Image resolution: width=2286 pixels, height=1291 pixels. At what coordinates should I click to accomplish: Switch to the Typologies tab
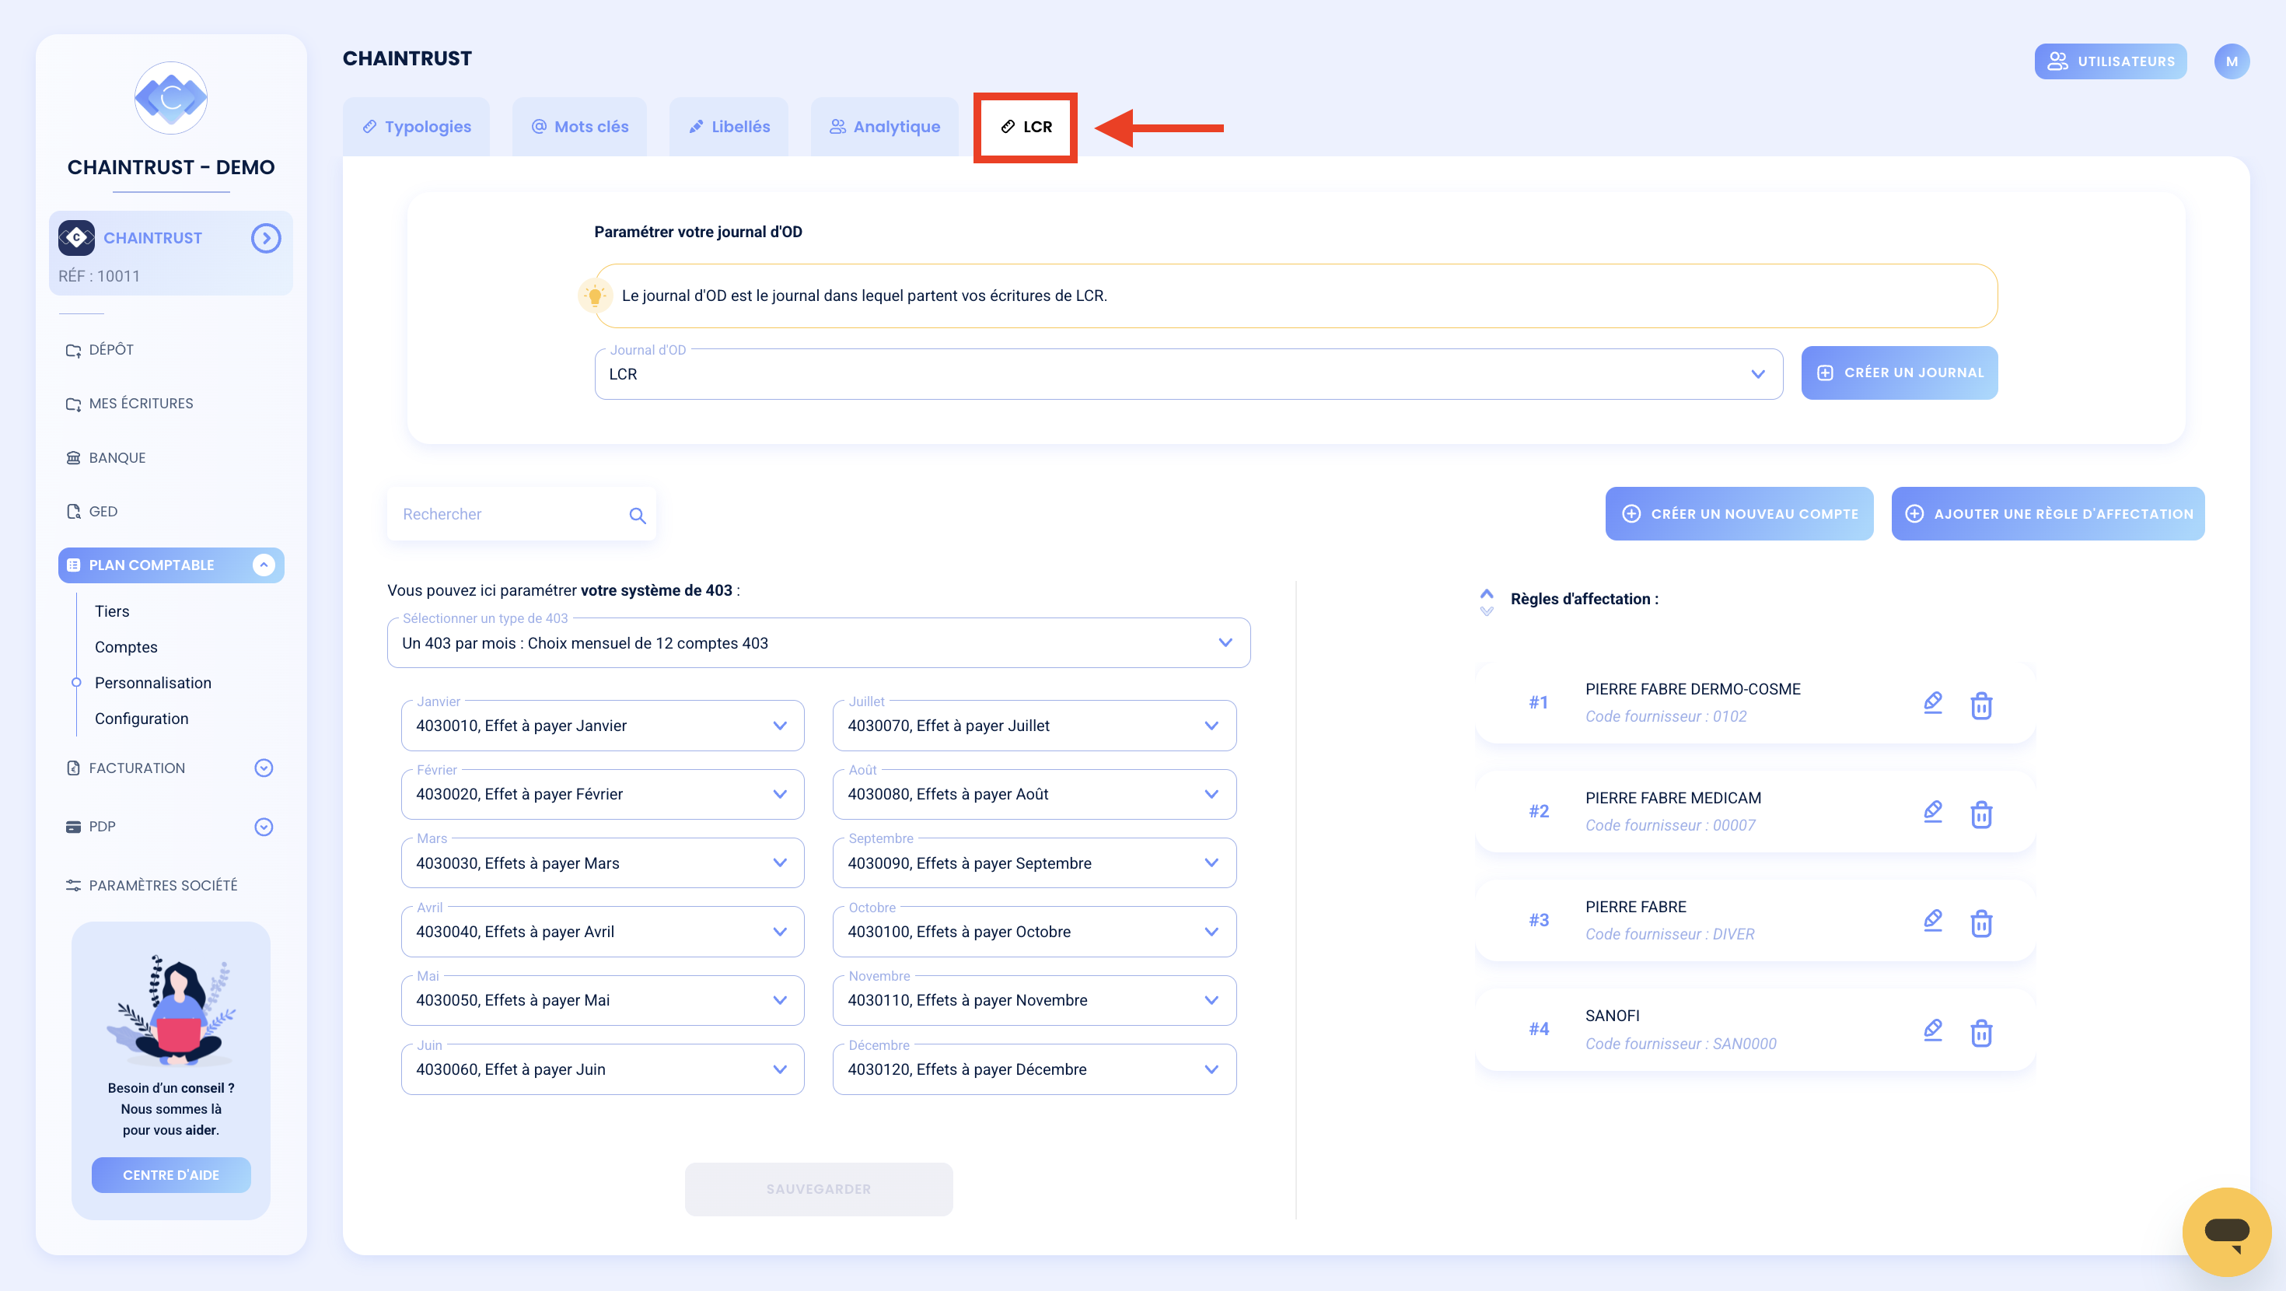(416, 127)
